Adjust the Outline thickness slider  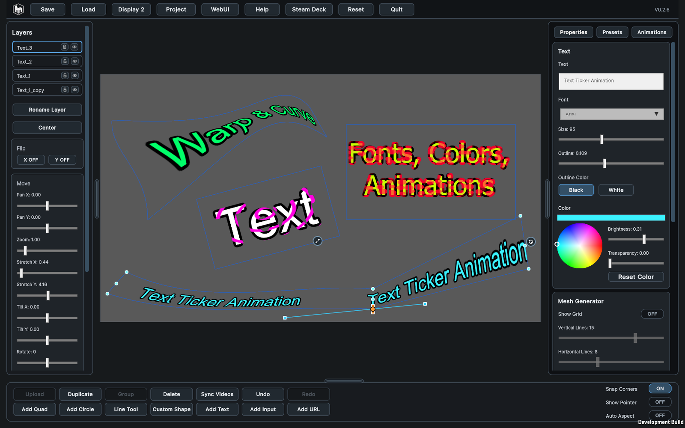pyautogui.click(x=611, y=163)
